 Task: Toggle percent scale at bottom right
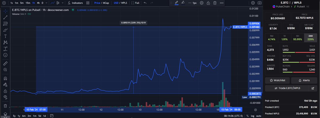pyautogui.click(x=248, y=116)
